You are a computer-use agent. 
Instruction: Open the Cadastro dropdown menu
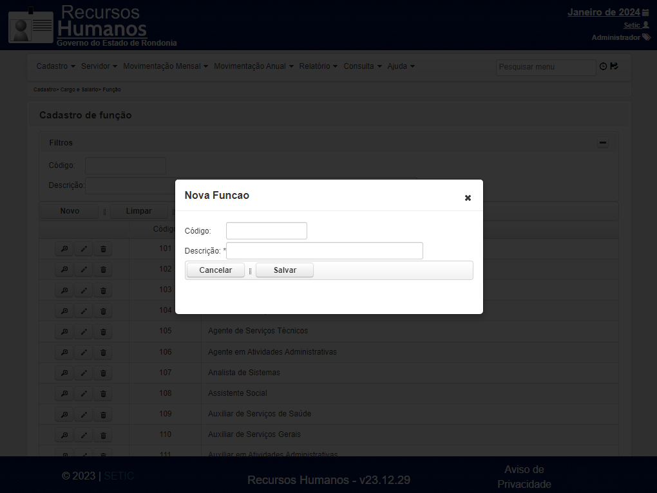[56, 66]
